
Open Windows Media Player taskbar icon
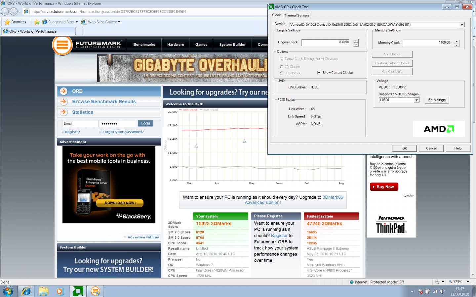pos(60,291)
